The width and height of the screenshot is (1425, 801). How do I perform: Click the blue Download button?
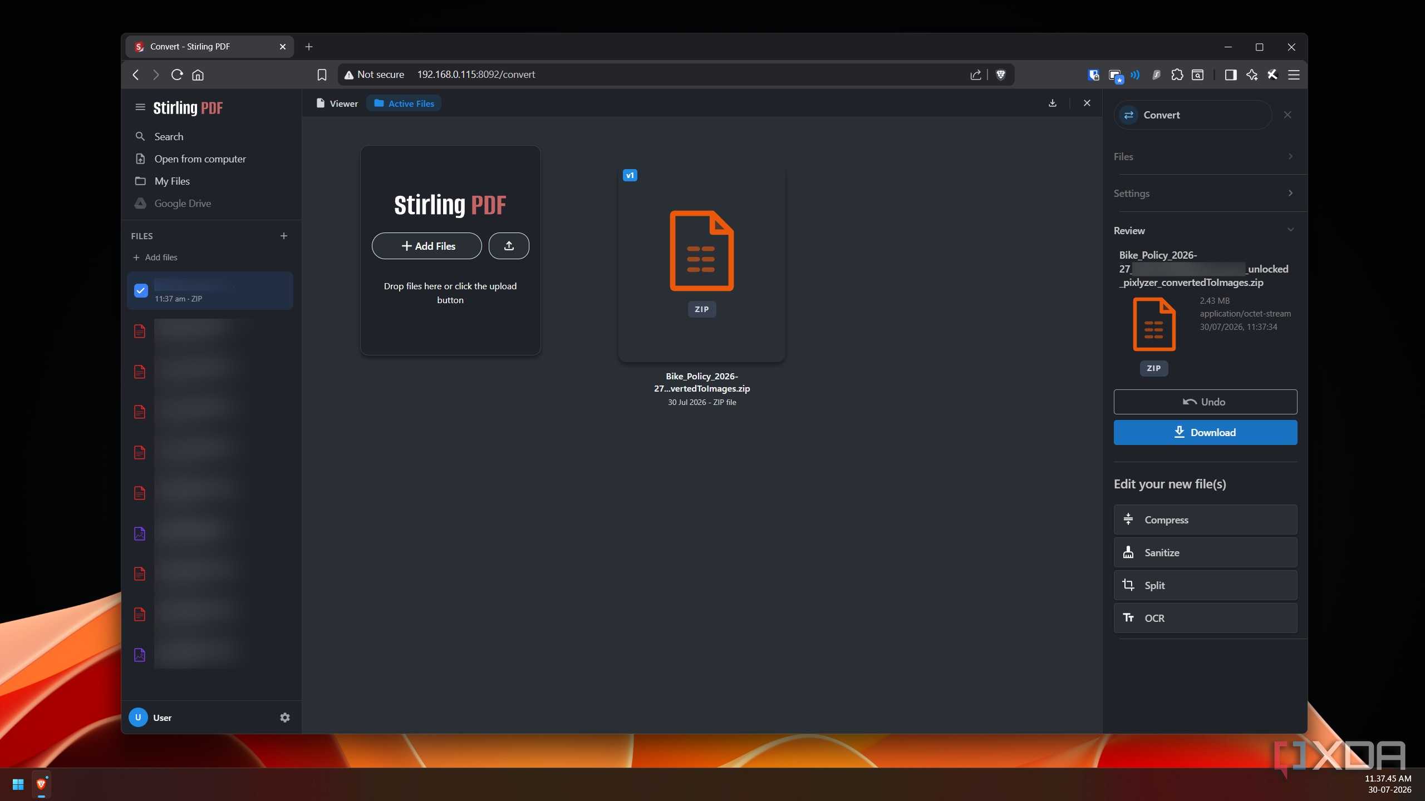(1205, 432)
